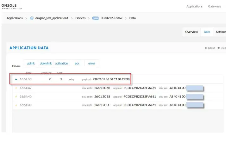Image resolution: width=226 pixels, height=141 pixels.
Task: Click the pause icon in Application Data
Action: coord(206,48)
